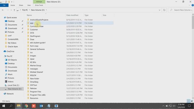
Task: Open Google Chrome from taskbar
Action: [x=26, y=106]
